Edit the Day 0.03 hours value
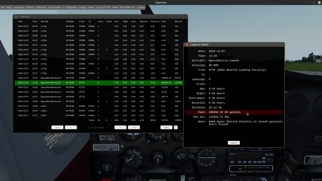Screen dimensions: 322x181 click(x=217, y=89)
